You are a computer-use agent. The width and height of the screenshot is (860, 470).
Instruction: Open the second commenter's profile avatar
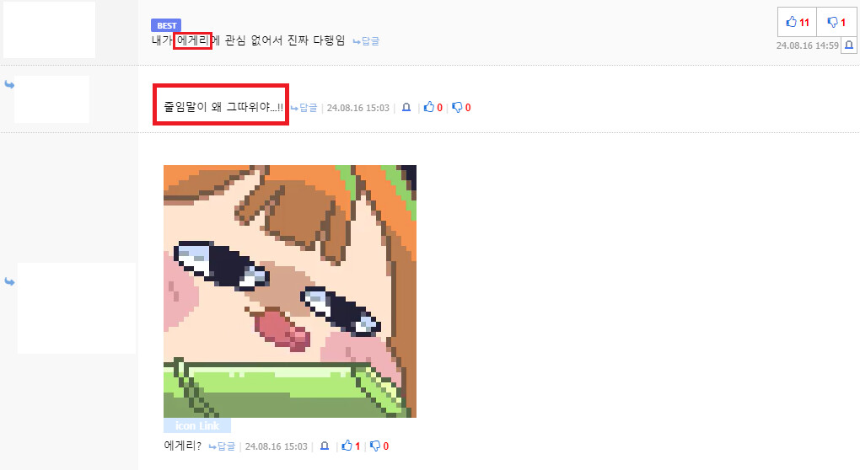pos(51,99)
